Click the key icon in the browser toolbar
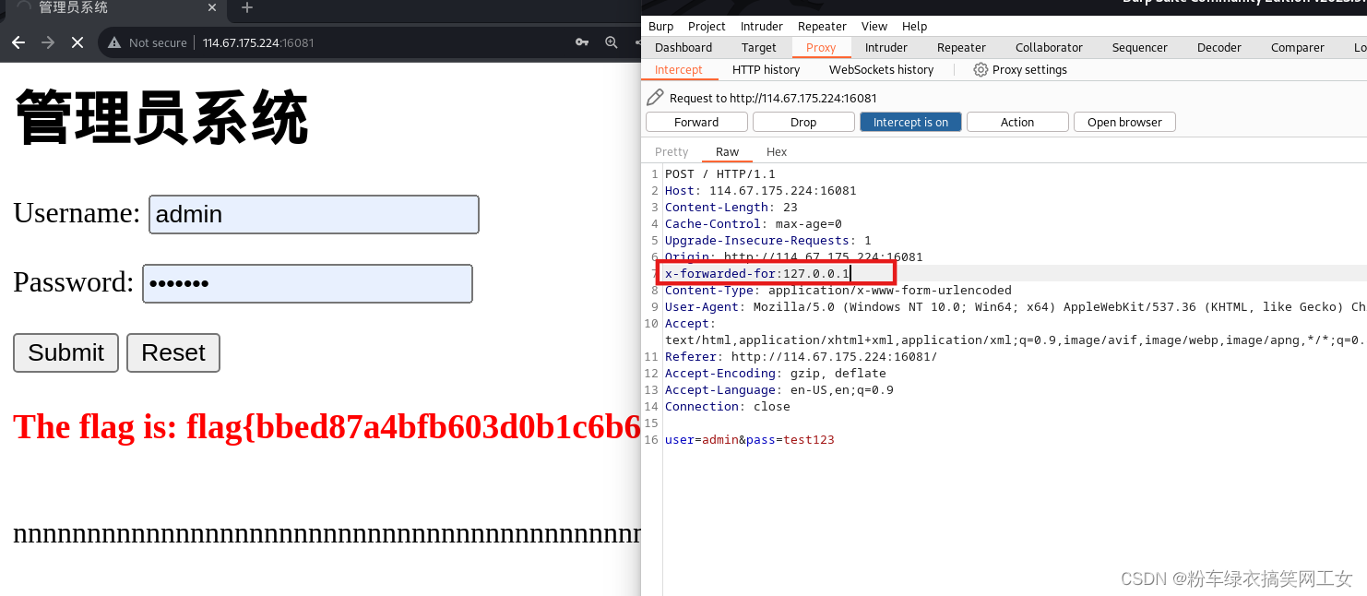Screen dimensions: 1367x596 point(581,42)
